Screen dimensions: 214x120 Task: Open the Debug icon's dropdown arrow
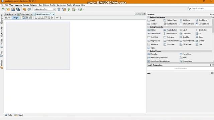click(x=77, y=9)
